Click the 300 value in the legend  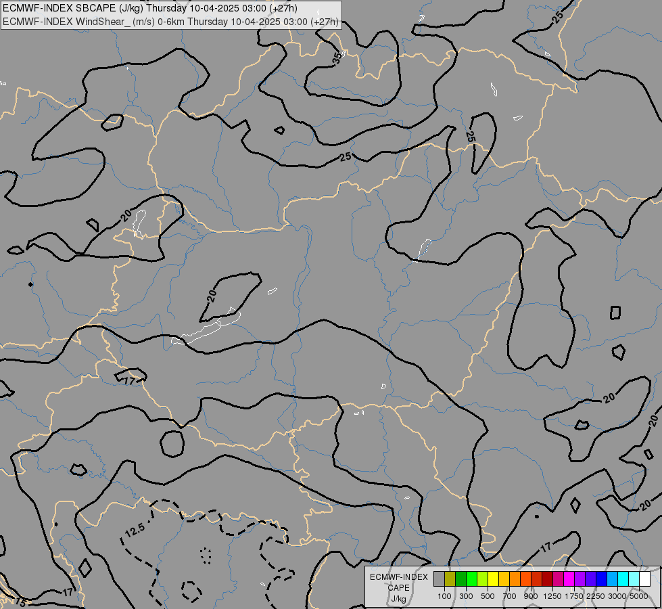pyautogui.click(x=466, y=596)
